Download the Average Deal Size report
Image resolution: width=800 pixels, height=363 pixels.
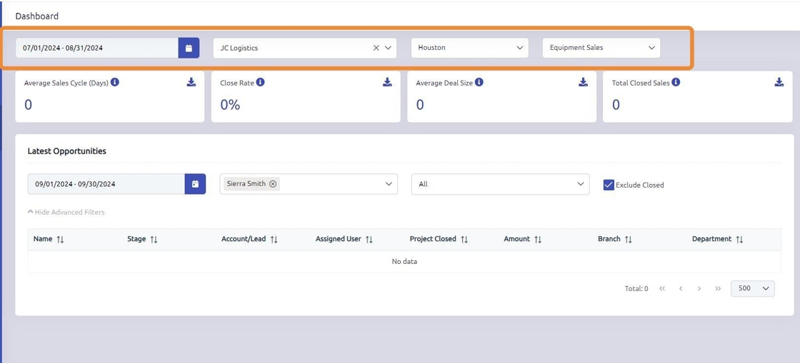[x=583, y=83]
